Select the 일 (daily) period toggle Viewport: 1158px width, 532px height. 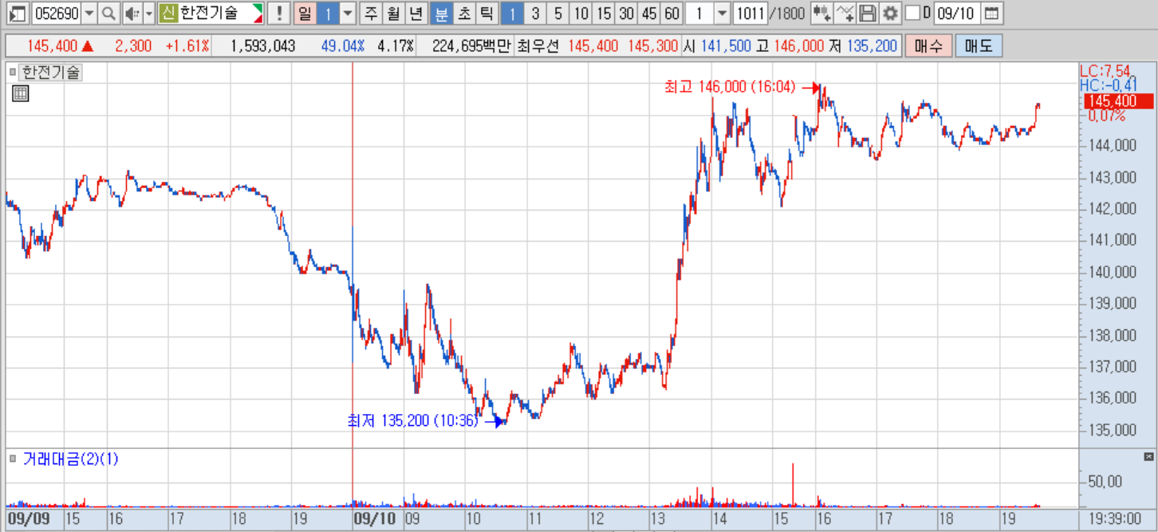click(x=305, y=14)
